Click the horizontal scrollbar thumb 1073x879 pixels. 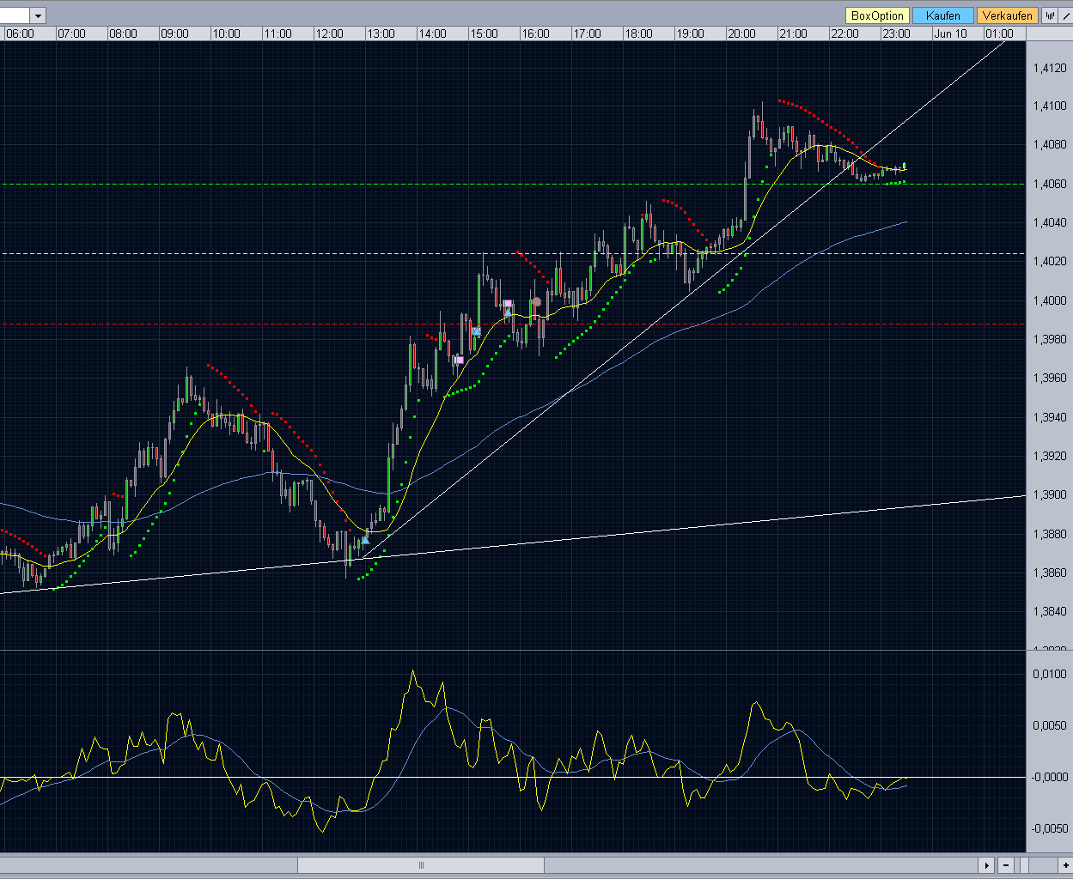(421, 865)
